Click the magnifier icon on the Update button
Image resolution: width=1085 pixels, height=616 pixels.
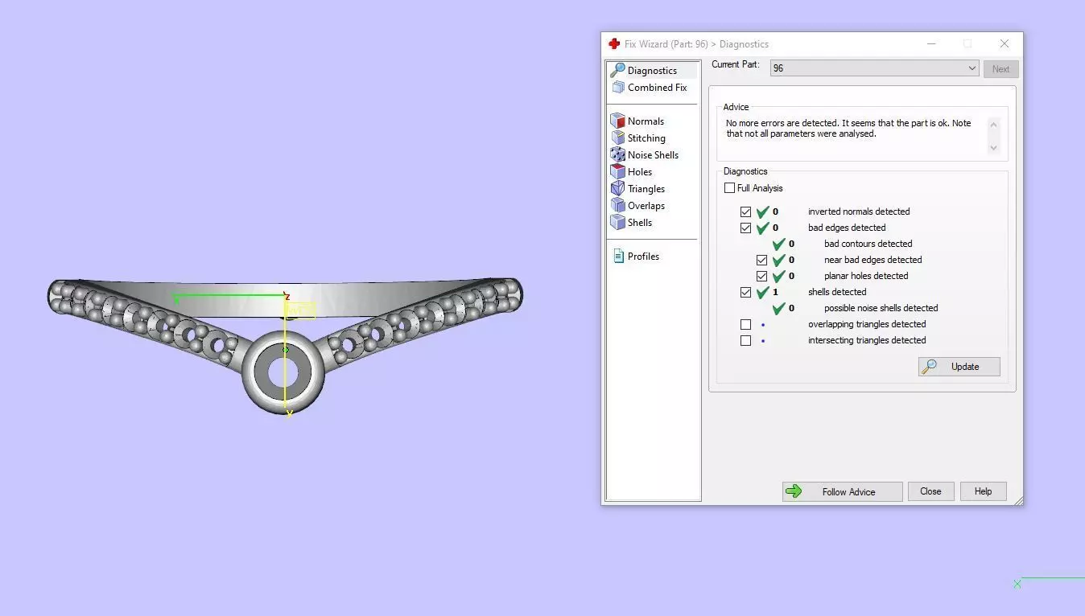(930, 367)
